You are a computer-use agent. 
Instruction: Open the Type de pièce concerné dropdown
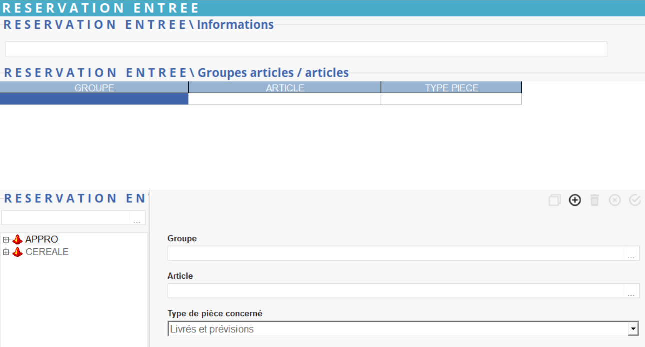tap(633, 329)
